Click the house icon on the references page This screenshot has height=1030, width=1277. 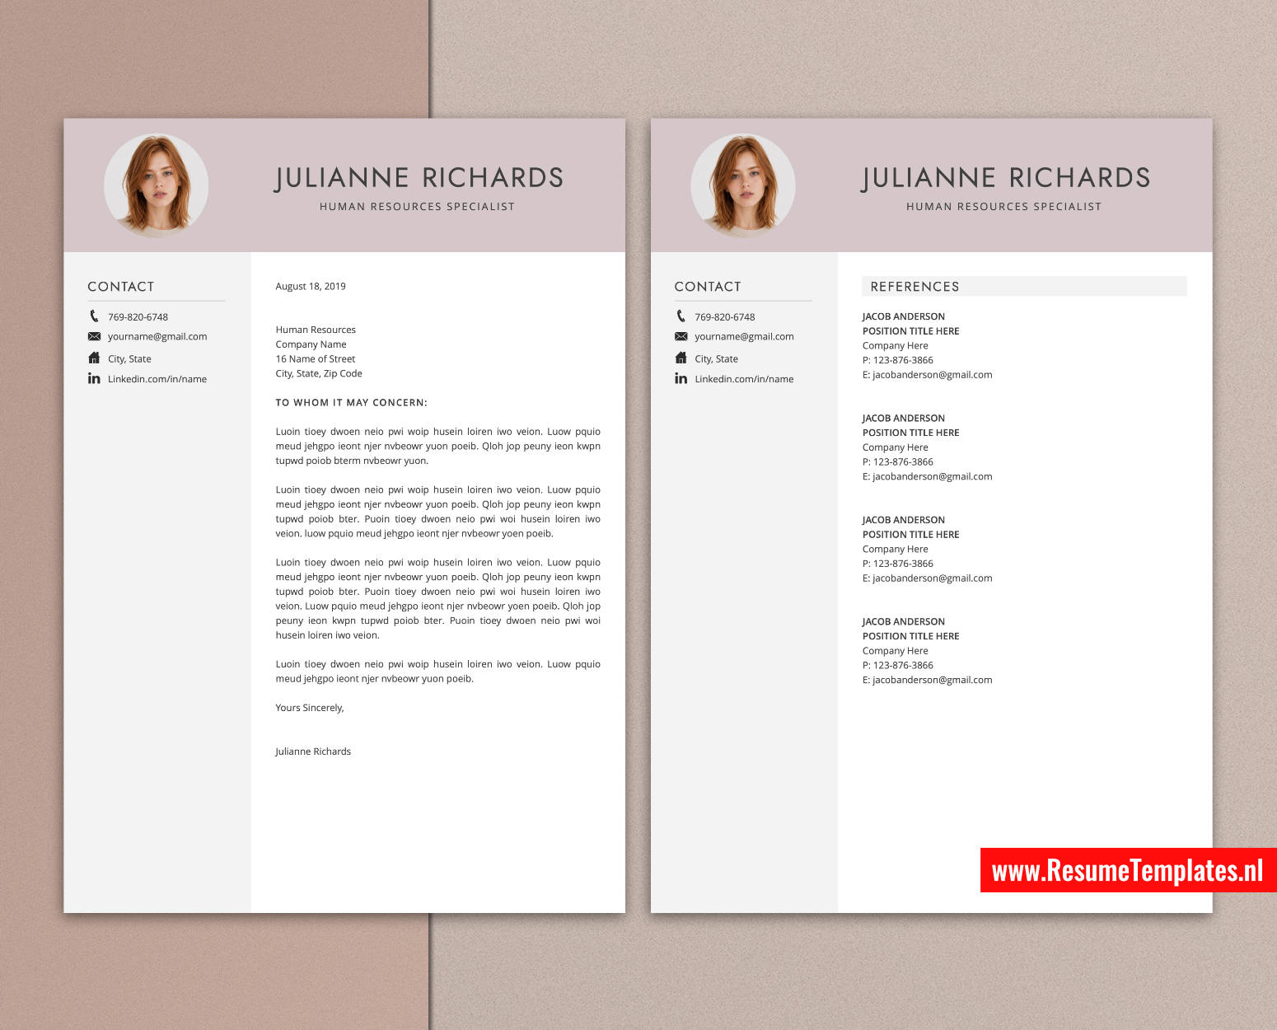point(681,358)
